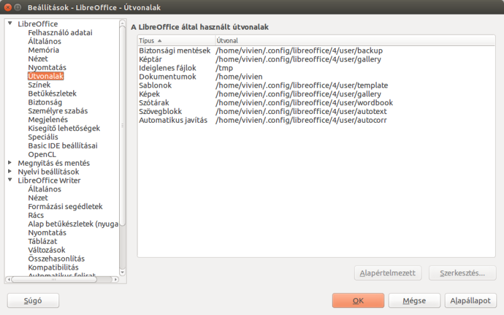Click the Útvonal column header

[x=355, y=40]
